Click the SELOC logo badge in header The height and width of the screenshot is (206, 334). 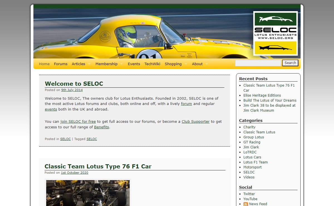[276, 33]
